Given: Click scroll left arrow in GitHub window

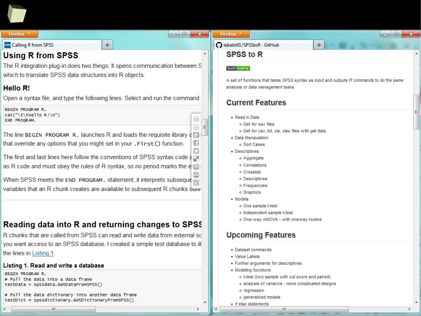Looking at the screenshot, I should click(216, 309).
